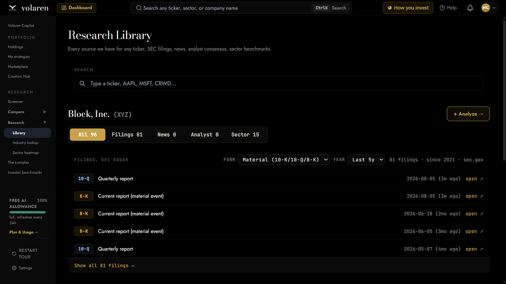Image resolution: width=506 pixels, height=284 pixels.
Task: Go to Holdings in sidebar
Action: (x=16, y=47)
